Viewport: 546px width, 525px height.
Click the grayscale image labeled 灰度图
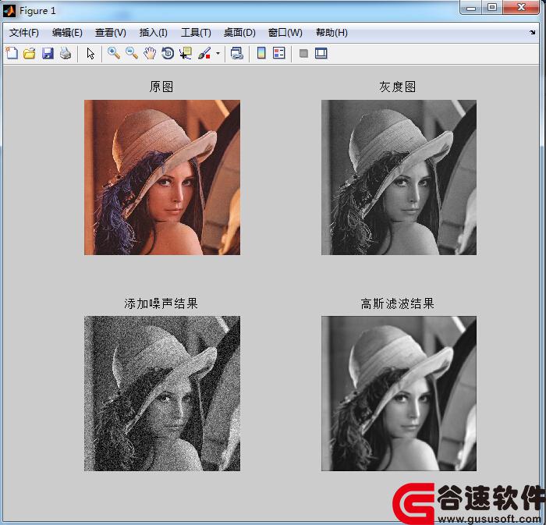[x=399, y=178]
